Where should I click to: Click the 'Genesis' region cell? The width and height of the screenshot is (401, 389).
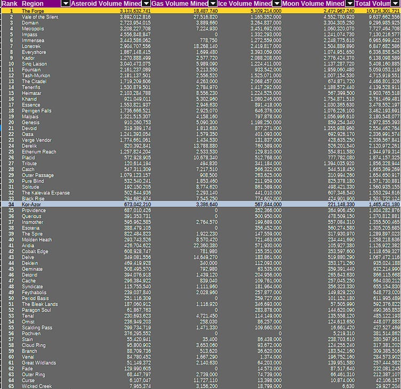(30, 123)
